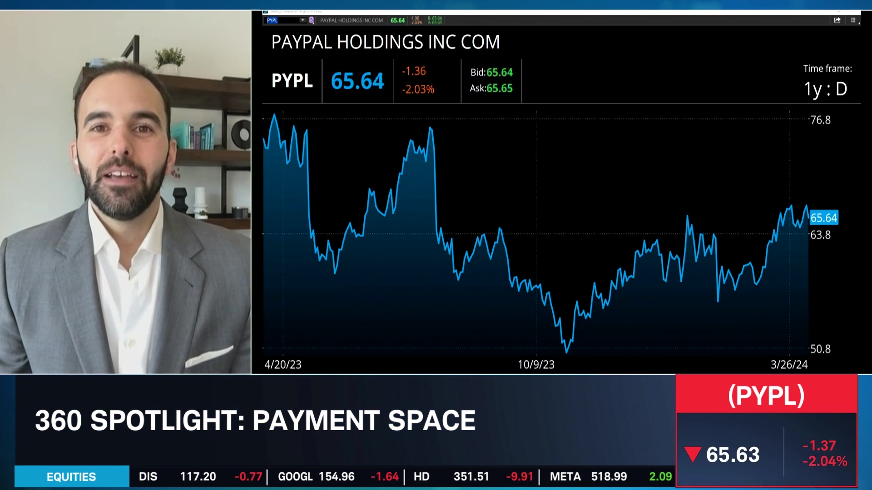Click PAYPAL HOLDINGS INC COM toolbar label

(351, 20)
